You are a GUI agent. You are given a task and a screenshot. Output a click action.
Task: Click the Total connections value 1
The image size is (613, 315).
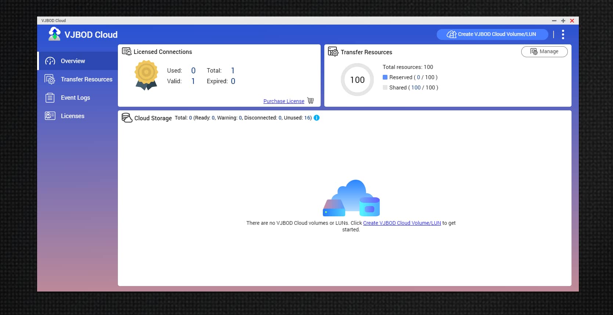pos(232,70)
